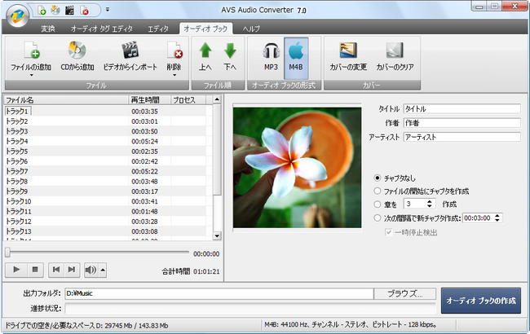This screenshot has width=530, height=334.
Task: Expand 削除 dropdown arrow
Action: coord(174,75)
